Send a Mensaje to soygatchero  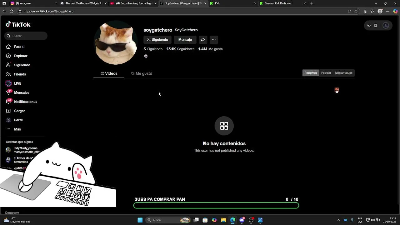click(185, 40)
